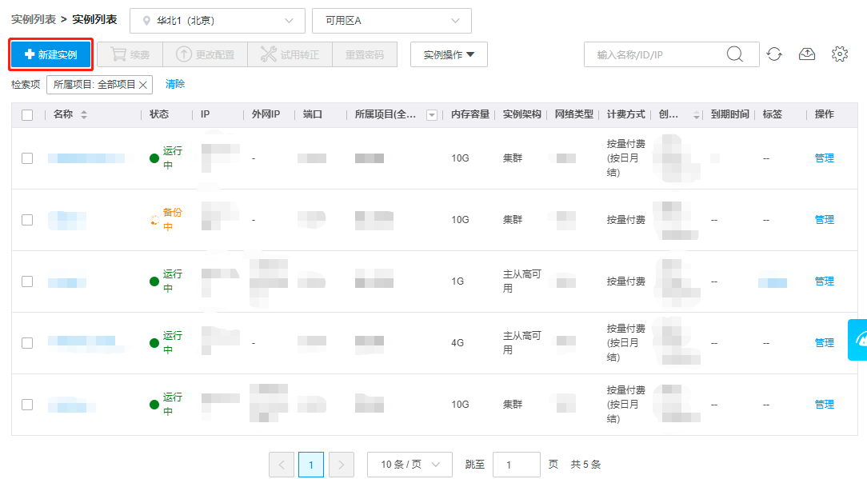Click the 新建实例 button

coord(51,54)
